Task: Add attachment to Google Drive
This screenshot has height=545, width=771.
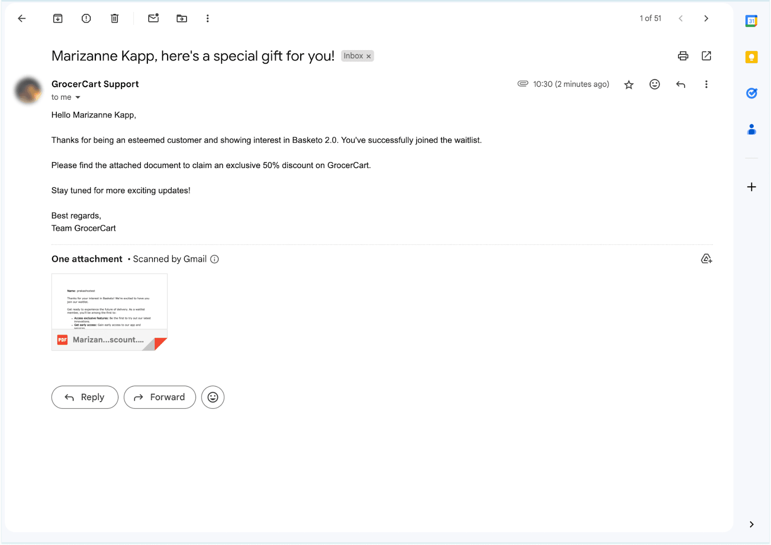Action: pos(706,259)
